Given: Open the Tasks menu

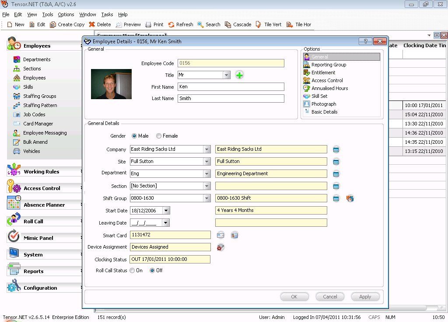Looking at the screenshot, I should click(107, 14).
